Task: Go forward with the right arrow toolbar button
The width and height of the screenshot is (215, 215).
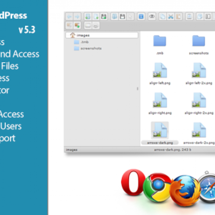Action: point(77,17)
